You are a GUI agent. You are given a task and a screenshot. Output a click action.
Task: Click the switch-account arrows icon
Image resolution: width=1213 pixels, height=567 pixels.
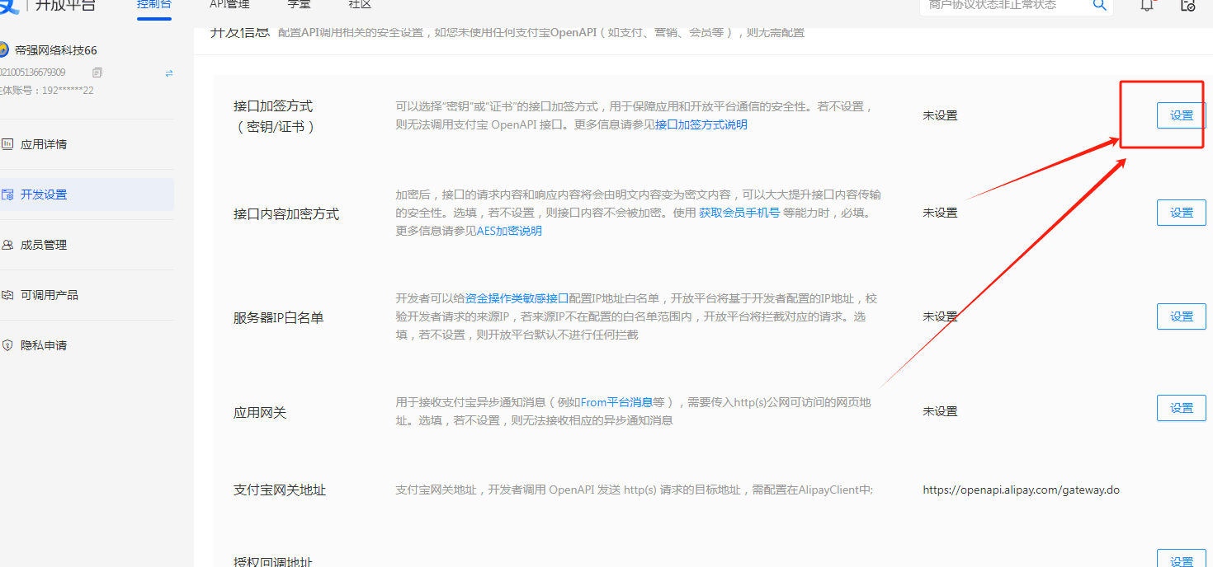169,73
